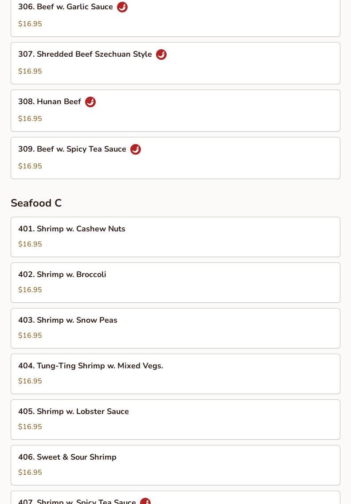Click spicy icon next to Shrimp w. Spicy Tea Sauce

pos(145,501)
